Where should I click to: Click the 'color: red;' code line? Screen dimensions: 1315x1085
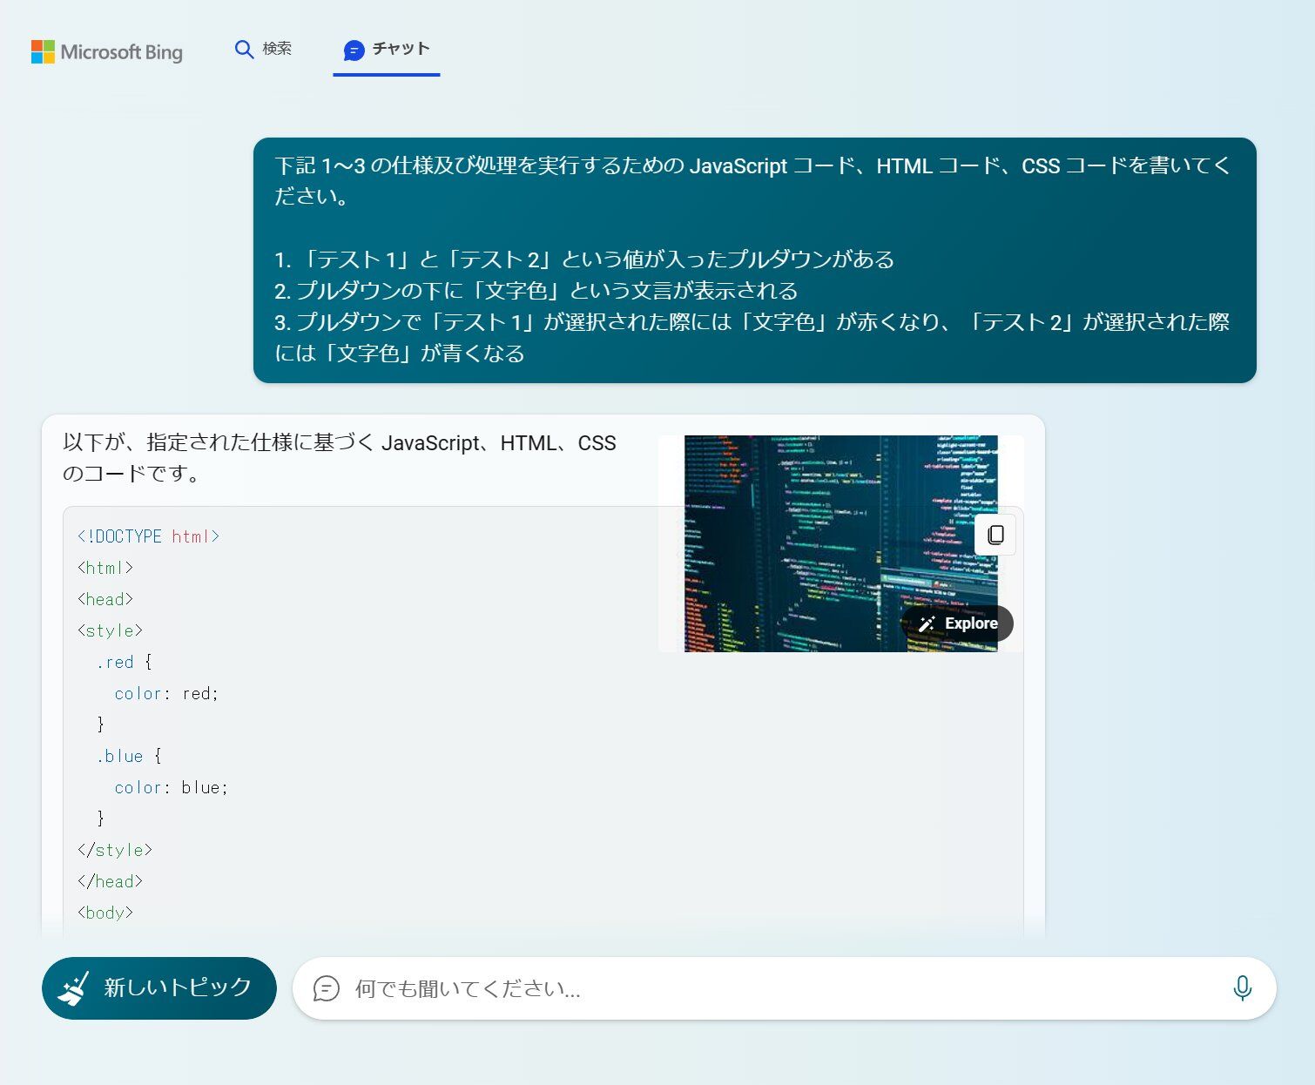click(x=165, y=693)
